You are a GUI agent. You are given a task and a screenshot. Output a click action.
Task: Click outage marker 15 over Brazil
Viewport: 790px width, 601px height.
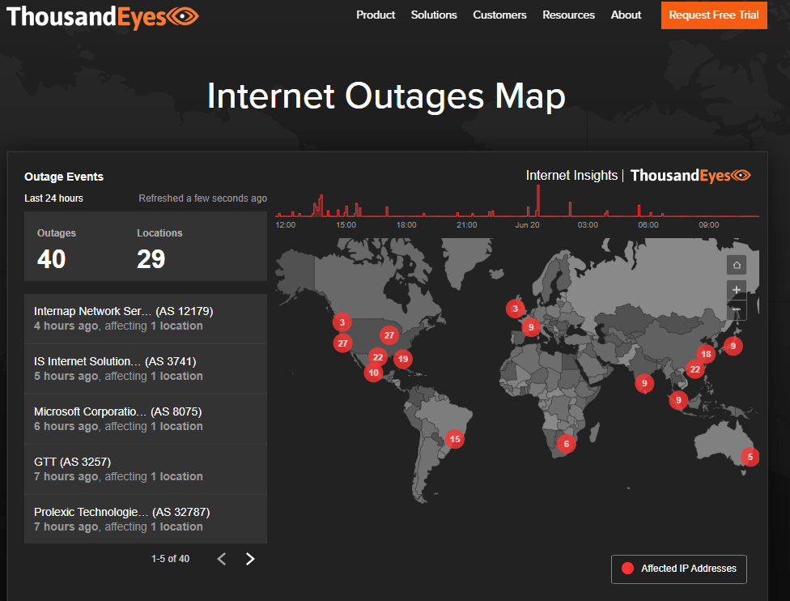coord(455,440)
